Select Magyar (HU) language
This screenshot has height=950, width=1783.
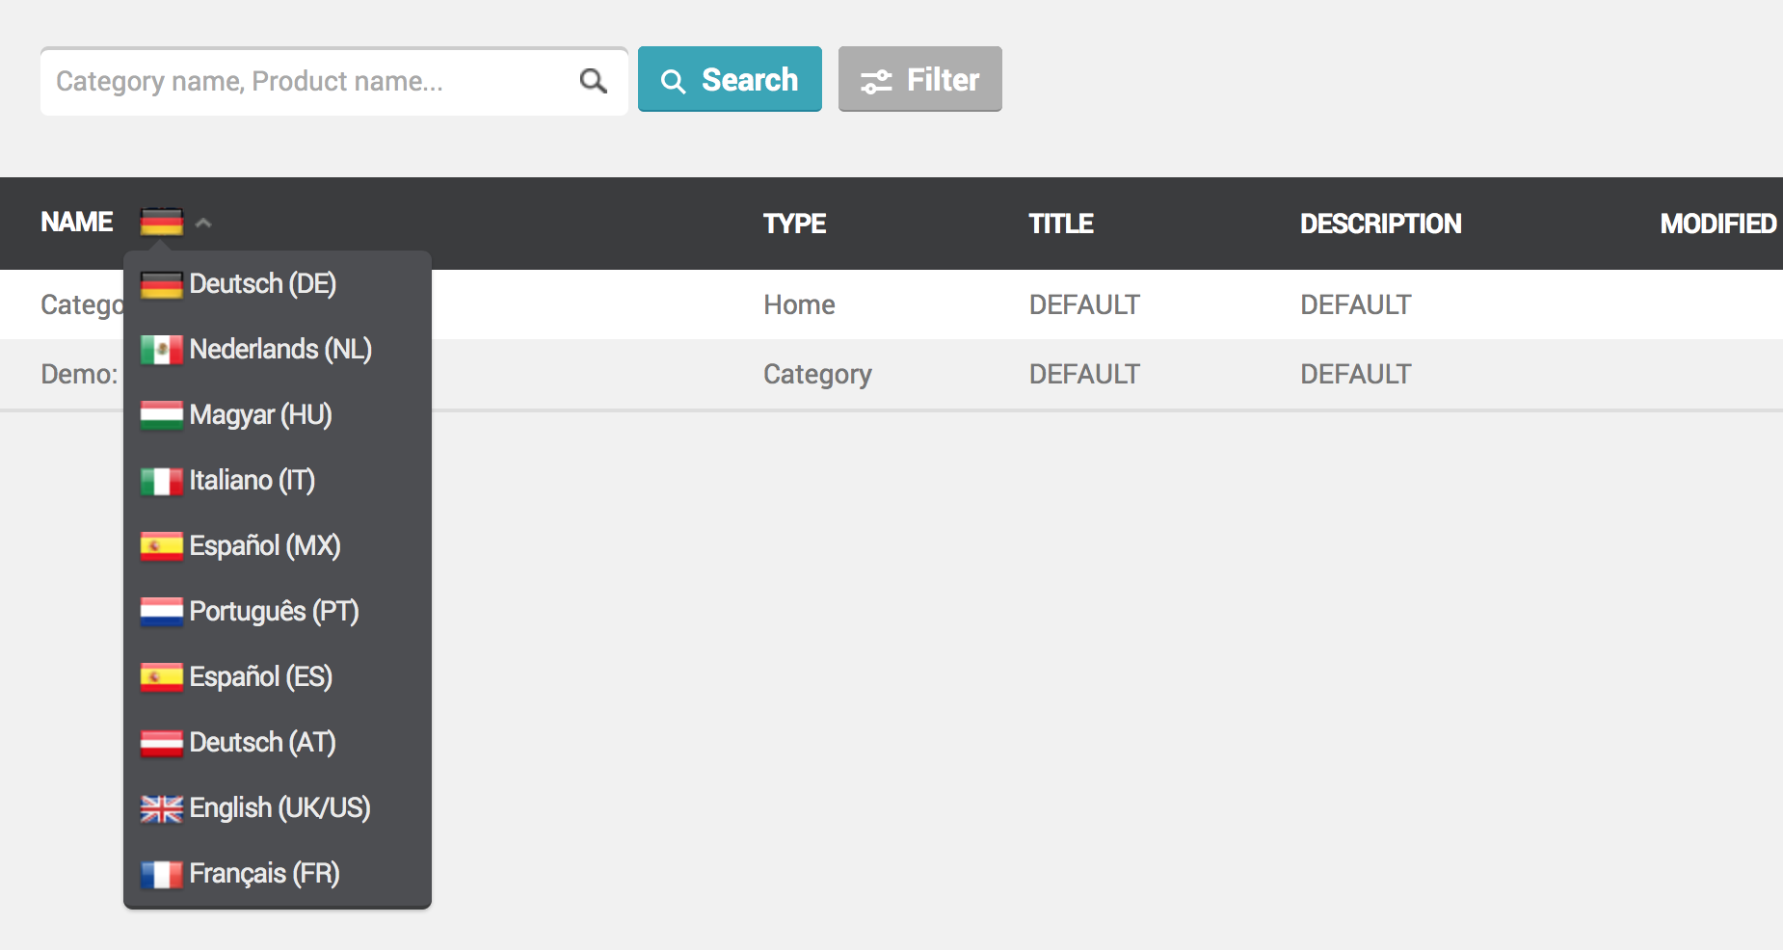pyautogui.click(x=278, y=415)
